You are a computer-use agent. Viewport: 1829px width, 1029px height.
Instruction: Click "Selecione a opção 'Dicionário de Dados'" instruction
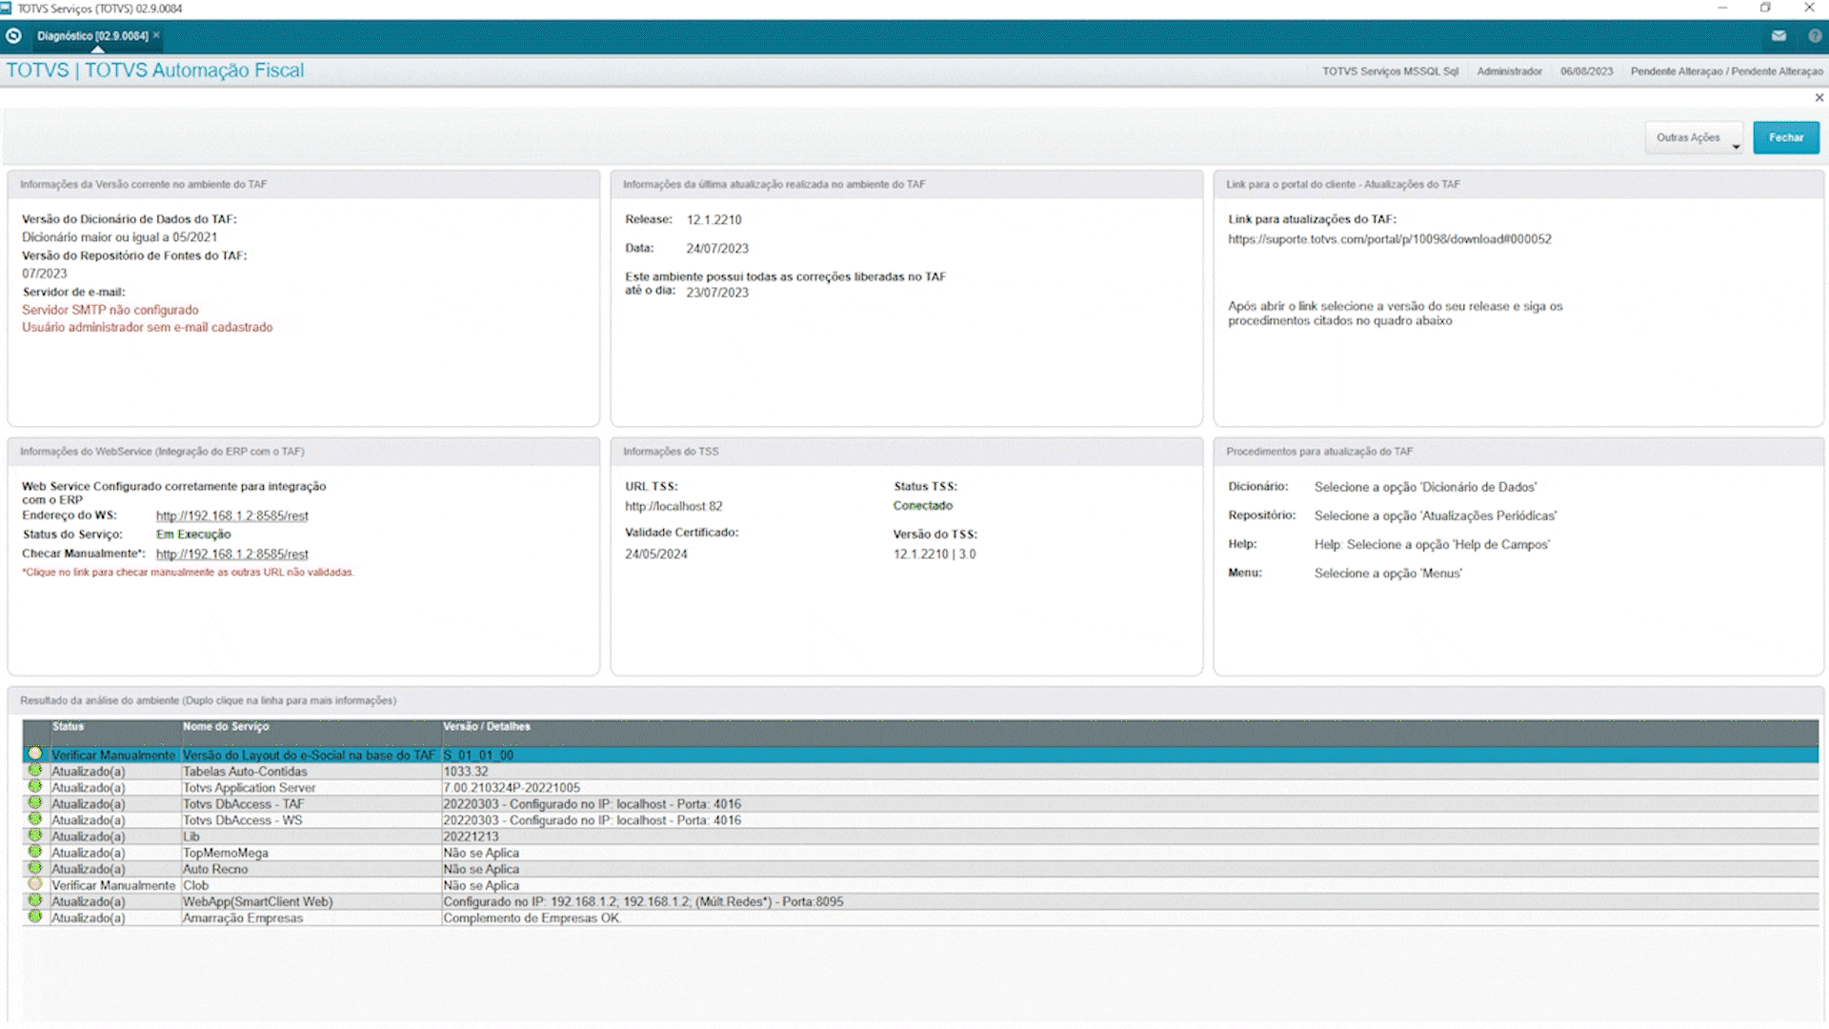(1426, 487)
